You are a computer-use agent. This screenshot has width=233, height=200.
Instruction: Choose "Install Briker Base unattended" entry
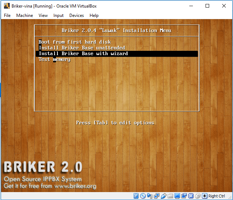(82, 48)
